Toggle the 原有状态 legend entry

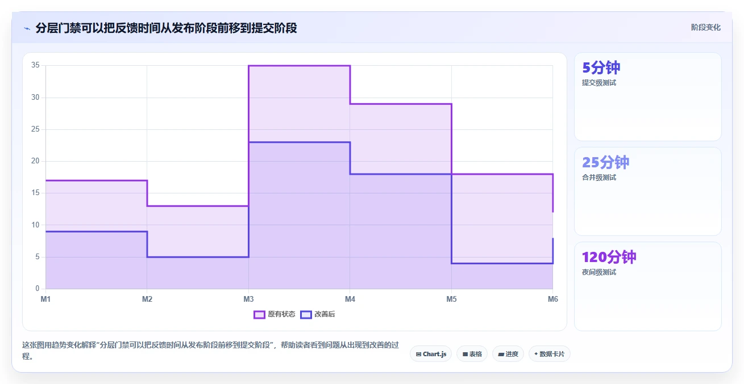275,314
